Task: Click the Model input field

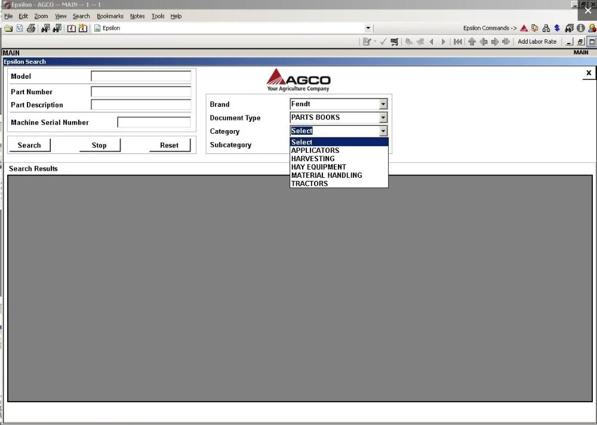Action: point(141,76)
